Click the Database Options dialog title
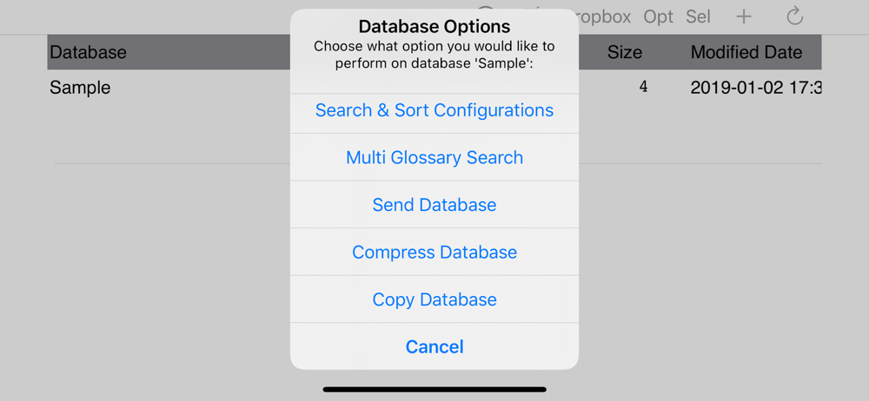 pyautogui.click(x=434, y=26)
